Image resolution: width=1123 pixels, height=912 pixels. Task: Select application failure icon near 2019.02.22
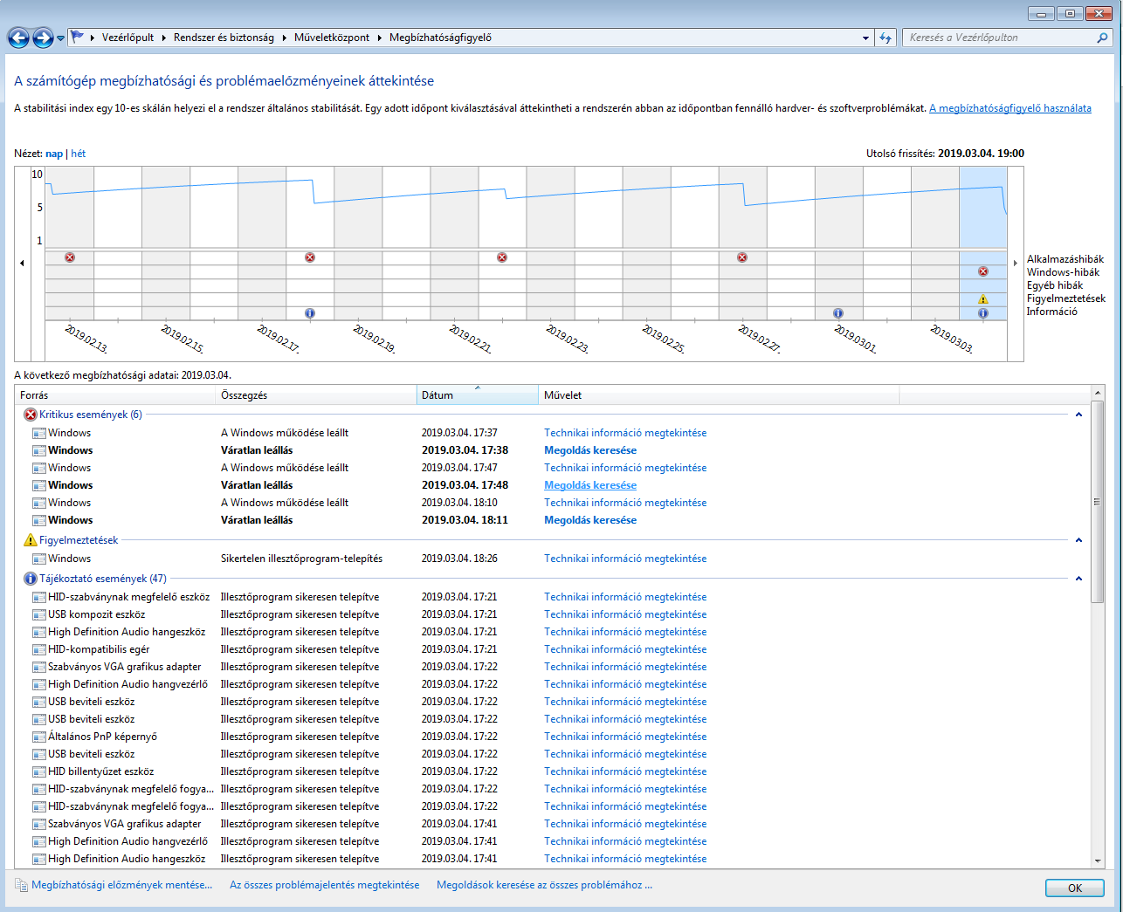tap(502, 257)
